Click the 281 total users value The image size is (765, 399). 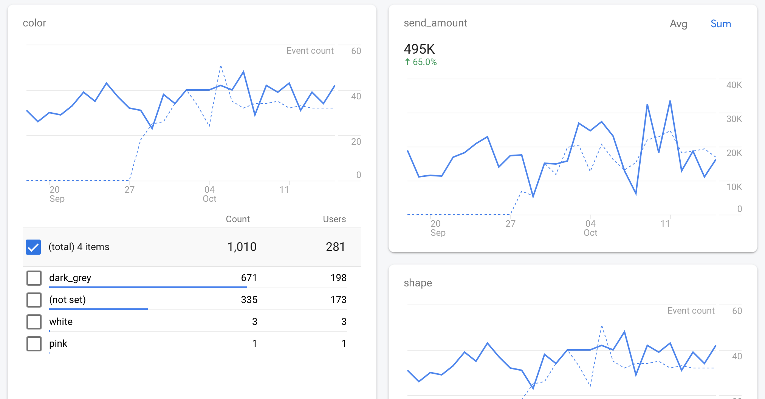336,247
